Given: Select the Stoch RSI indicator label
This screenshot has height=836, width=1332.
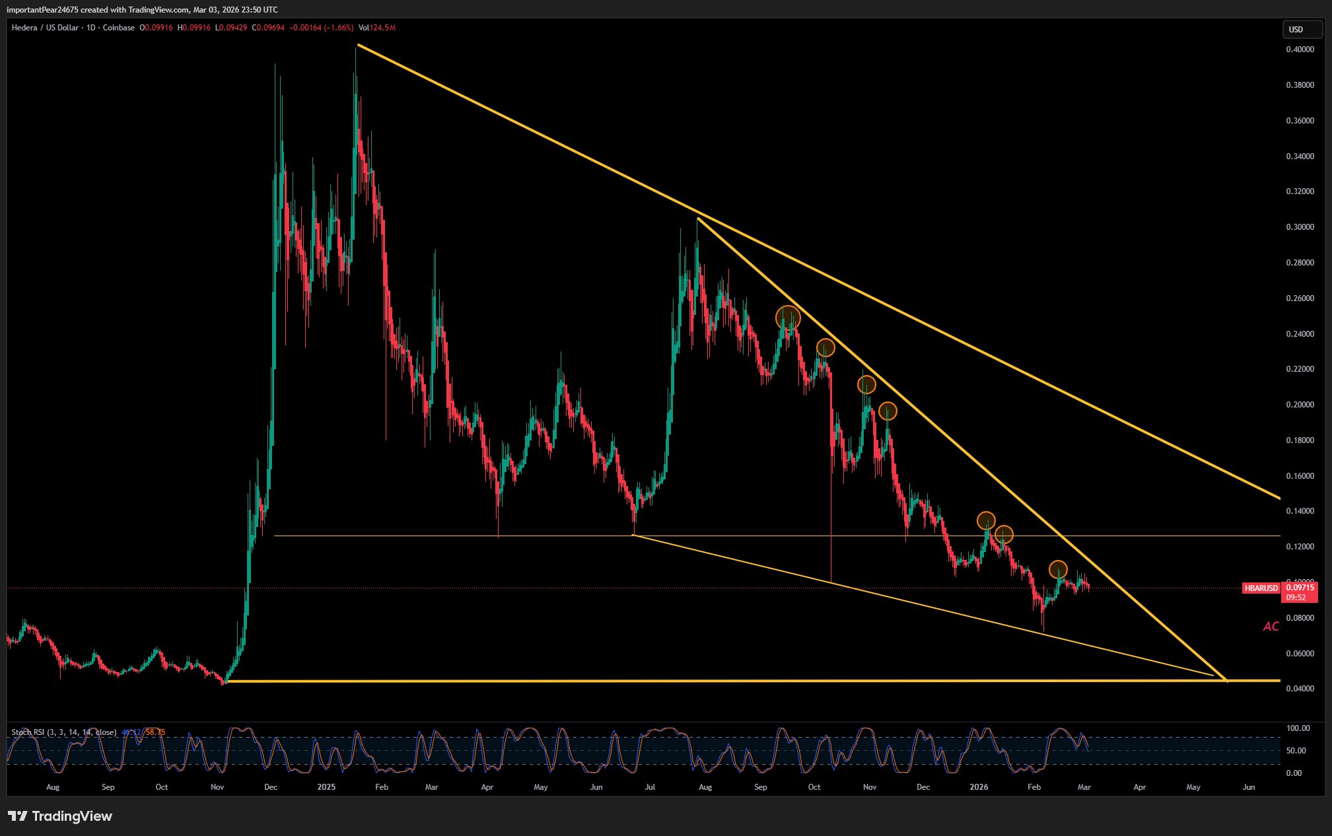Looking at the screenshot, I should point(63,732).
